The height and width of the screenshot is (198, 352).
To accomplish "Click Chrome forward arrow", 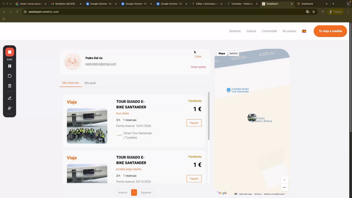I will [x=10, y=12].
